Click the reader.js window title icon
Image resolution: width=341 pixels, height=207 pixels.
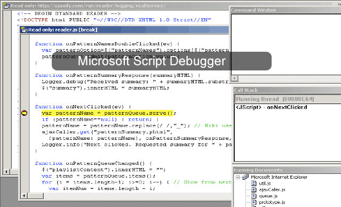[24, 30]
